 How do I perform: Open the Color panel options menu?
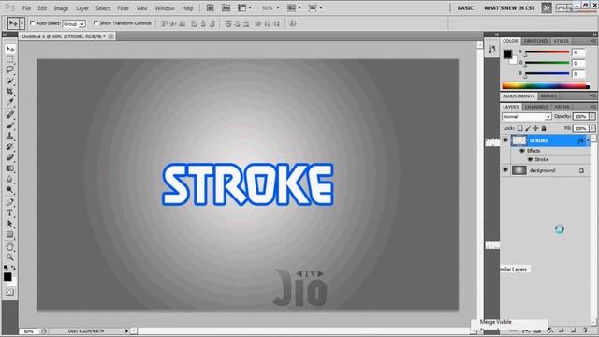592,41
